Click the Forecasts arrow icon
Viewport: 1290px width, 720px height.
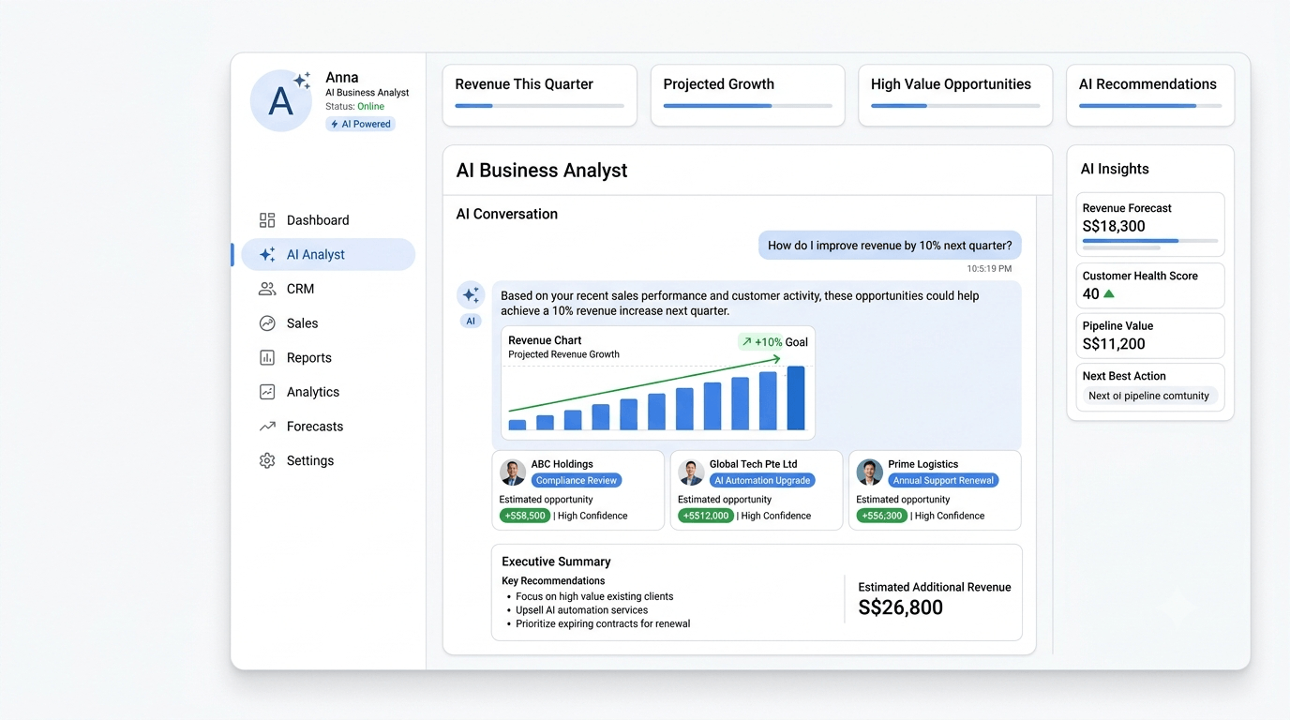pyautogui.click(x=267, y=427)
